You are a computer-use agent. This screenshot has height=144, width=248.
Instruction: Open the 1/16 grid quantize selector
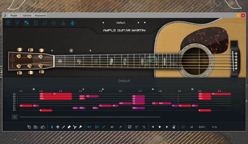[x=214, y=127]
